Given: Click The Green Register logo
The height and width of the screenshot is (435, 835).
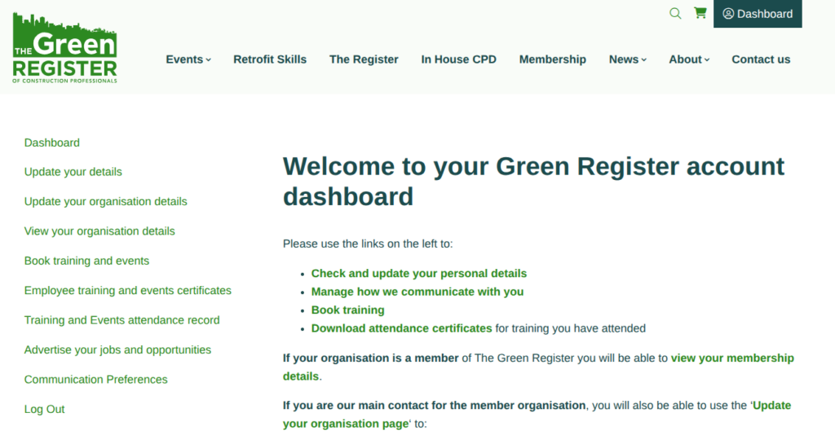Looking at the screenshot, I should [x=65, y=47].
